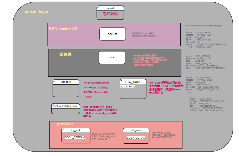
Task: Click the udp_sock header label
Action: [x=136, y=130]
